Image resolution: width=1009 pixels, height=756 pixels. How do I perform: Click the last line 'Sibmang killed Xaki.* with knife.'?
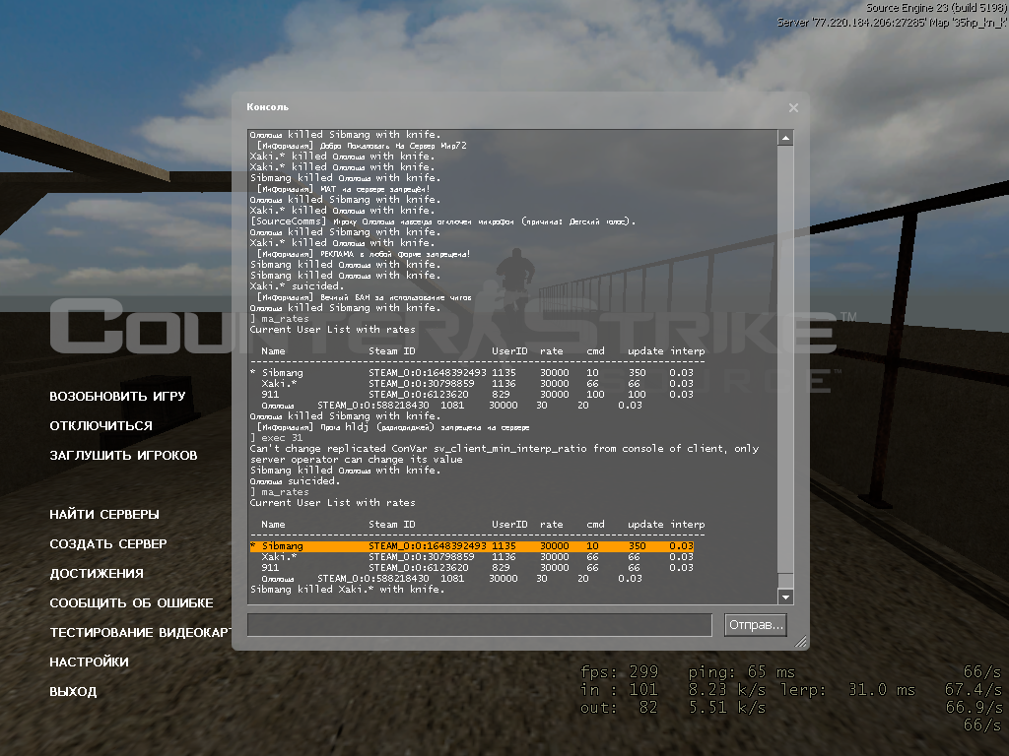(x=347, y=590)
